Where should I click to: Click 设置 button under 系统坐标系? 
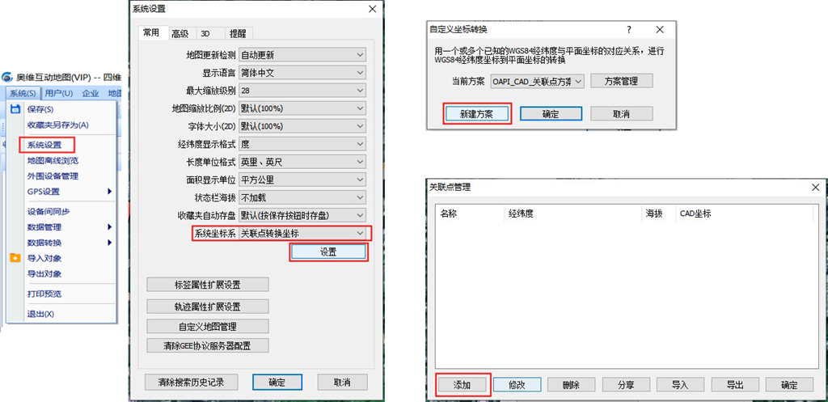coord(327,252)
